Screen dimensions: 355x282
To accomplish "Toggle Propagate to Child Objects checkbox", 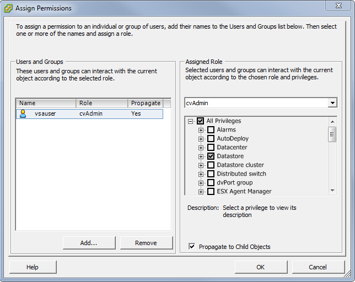I will [192, 247].
